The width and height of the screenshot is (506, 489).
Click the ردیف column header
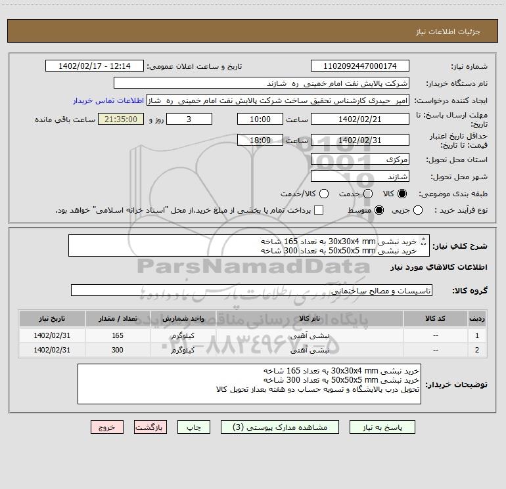click(477, 319)
